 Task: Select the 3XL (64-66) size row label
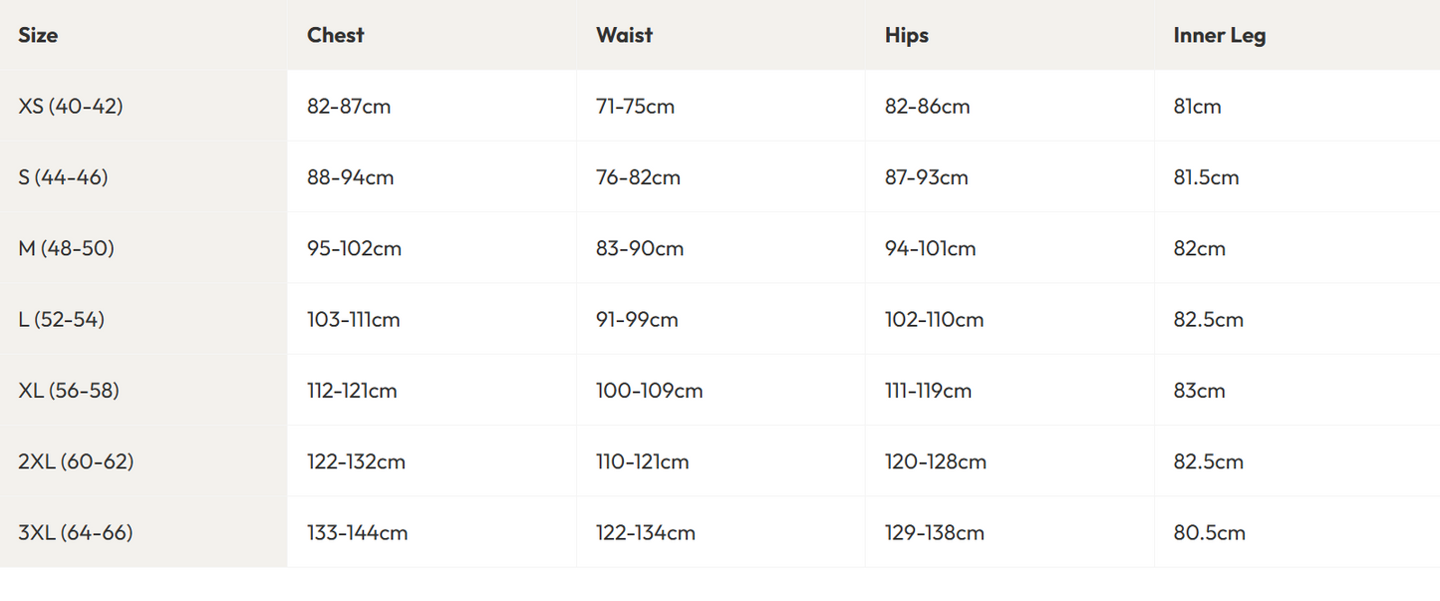pyautogui.click(x=76, y=533)
